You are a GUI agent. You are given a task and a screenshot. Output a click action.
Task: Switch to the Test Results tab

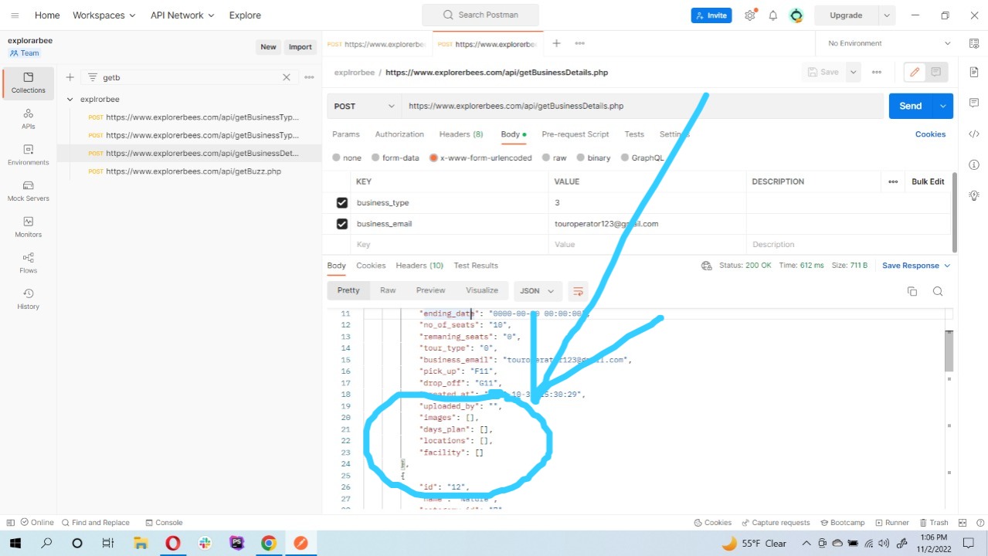(476, 266)
